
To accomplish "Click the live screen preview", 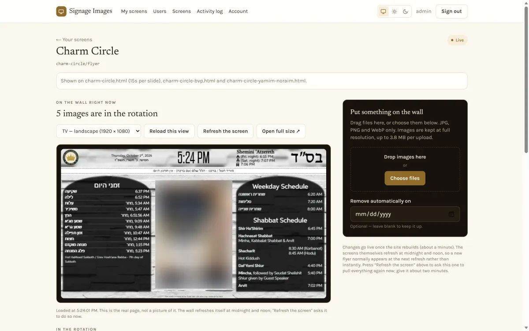I will tap(194, 224).
